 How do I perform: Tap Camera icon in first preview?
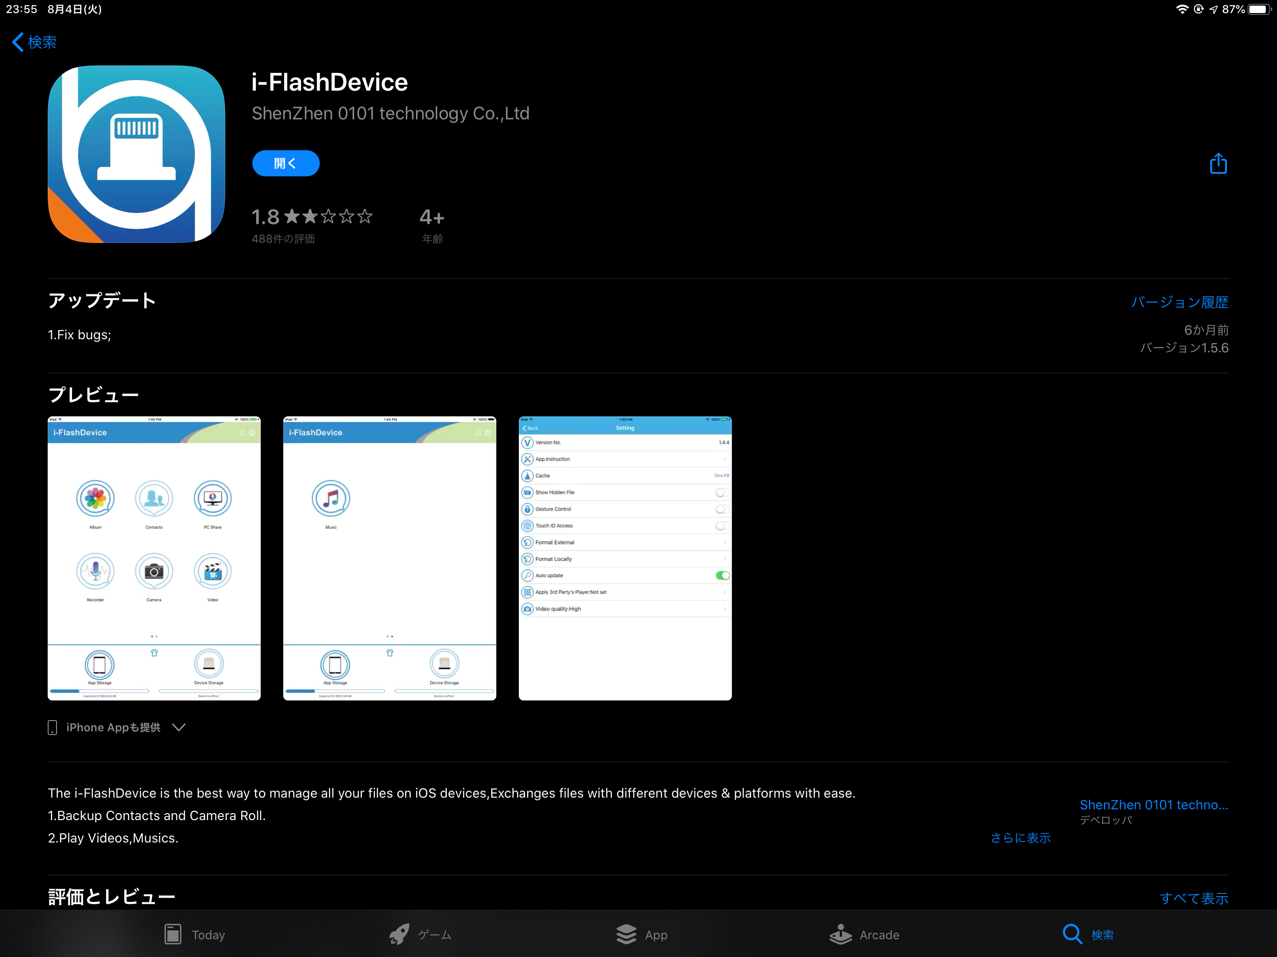pyautogui.click(x=154, y=571)
